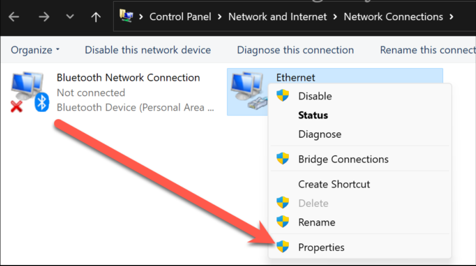Viewport: 476px width, 266px height.
Task: Open the recent locations dropdown chevron
Action: click(x=70, y=16)
